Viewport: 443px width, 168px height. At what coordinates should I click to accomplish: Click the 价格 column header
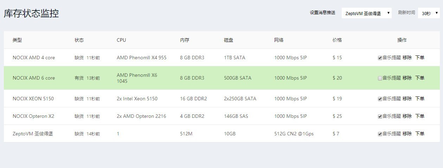337,40
